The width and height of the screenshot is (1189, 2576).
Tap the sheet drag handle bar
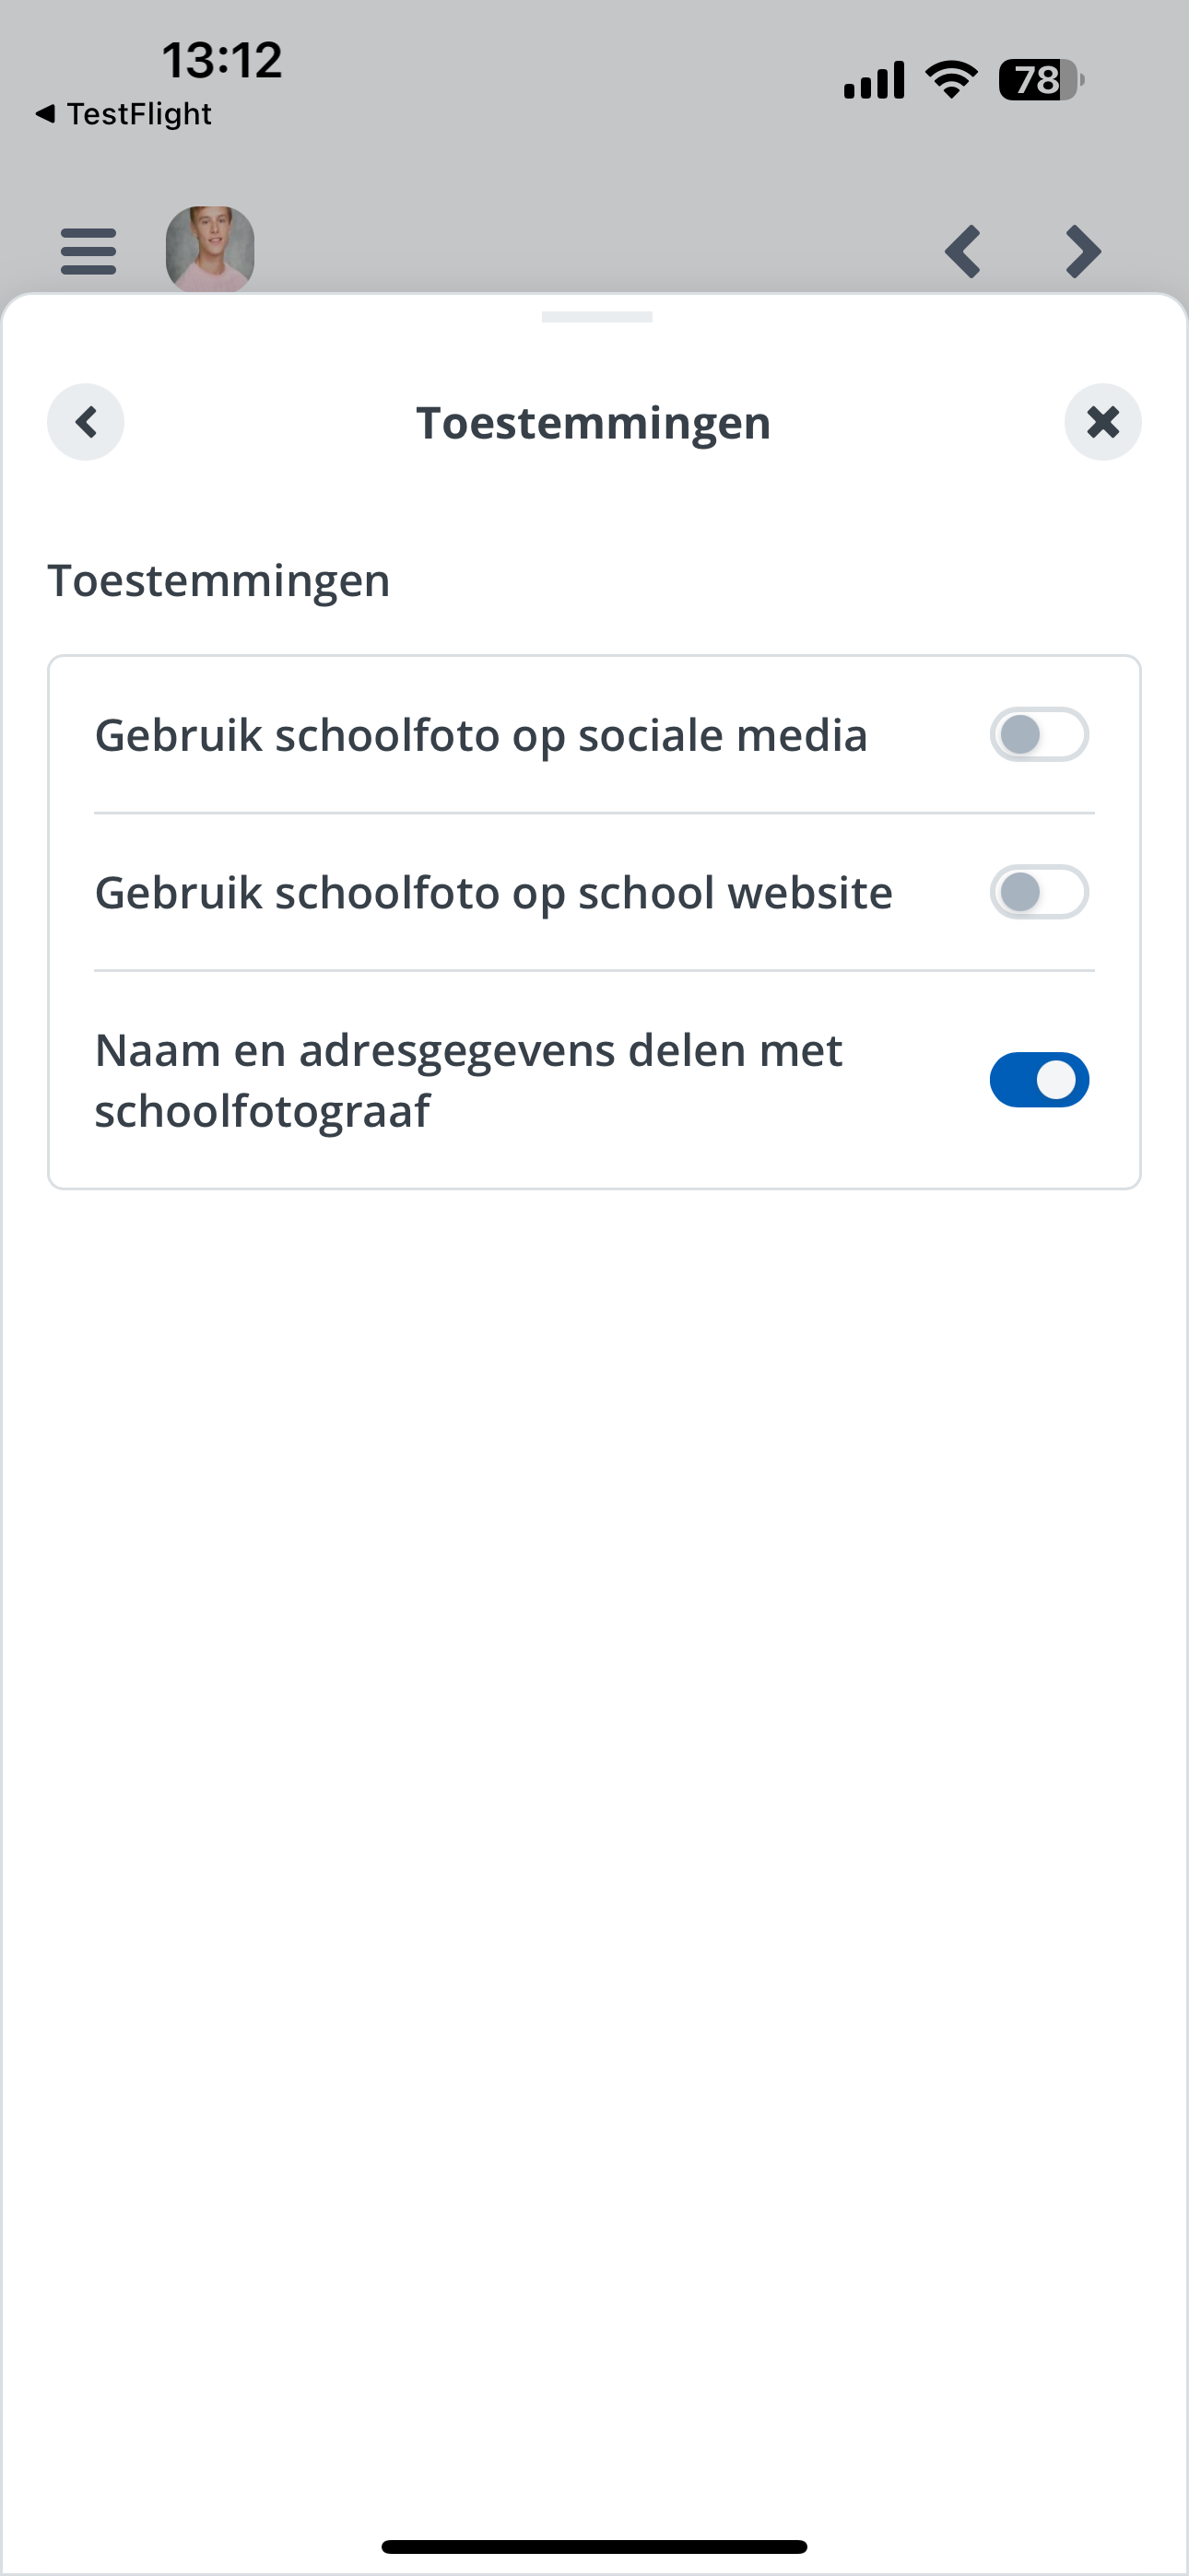(596, 317)
